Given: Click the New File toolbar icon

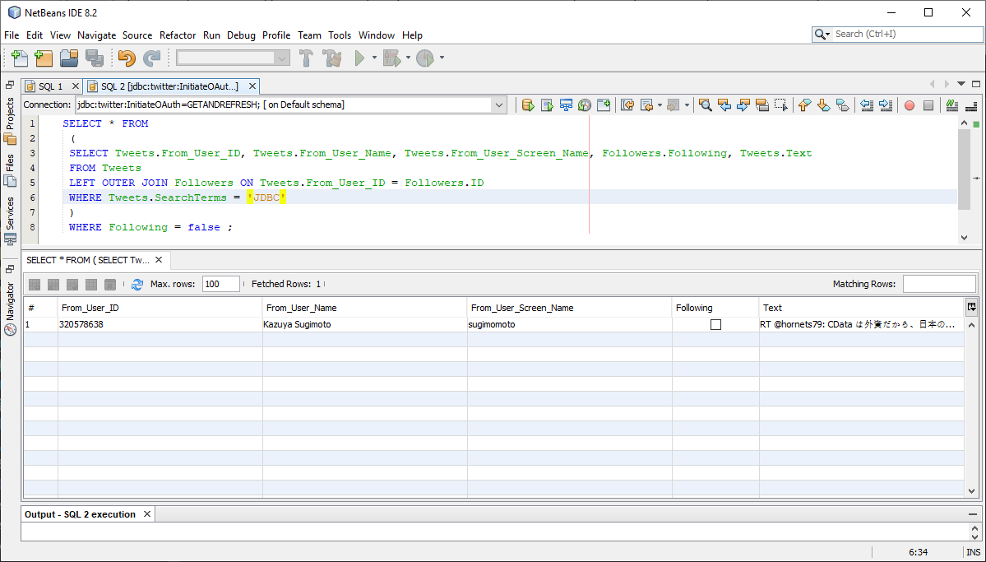Looking at the screenshot, I should coord(18,58).
